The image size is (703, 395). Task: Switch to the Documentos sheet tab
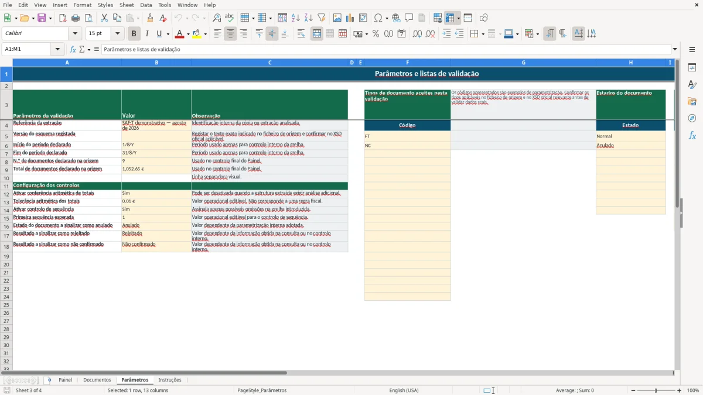click(97, 380)
